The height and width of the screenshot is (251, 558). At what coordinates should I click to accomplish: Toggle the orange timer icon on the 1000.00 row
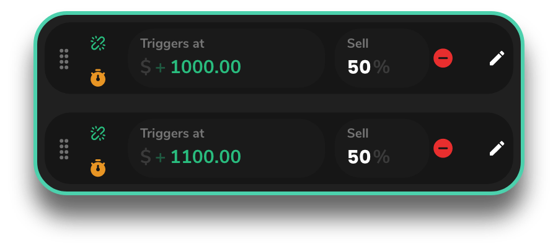98,78
